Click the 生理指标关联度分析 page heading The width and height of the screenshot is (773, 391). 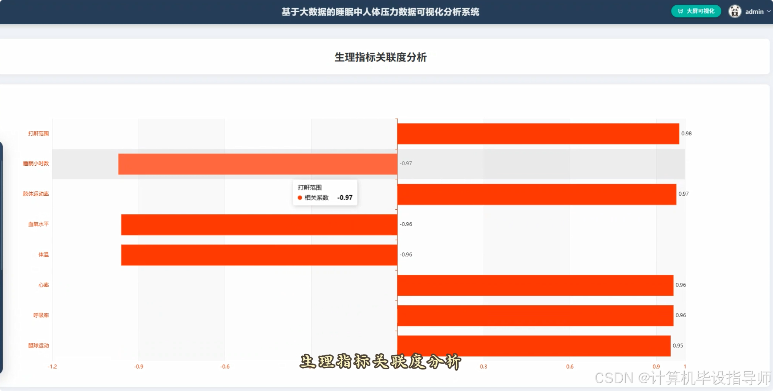pyautogui.click(x=380, y=57)
